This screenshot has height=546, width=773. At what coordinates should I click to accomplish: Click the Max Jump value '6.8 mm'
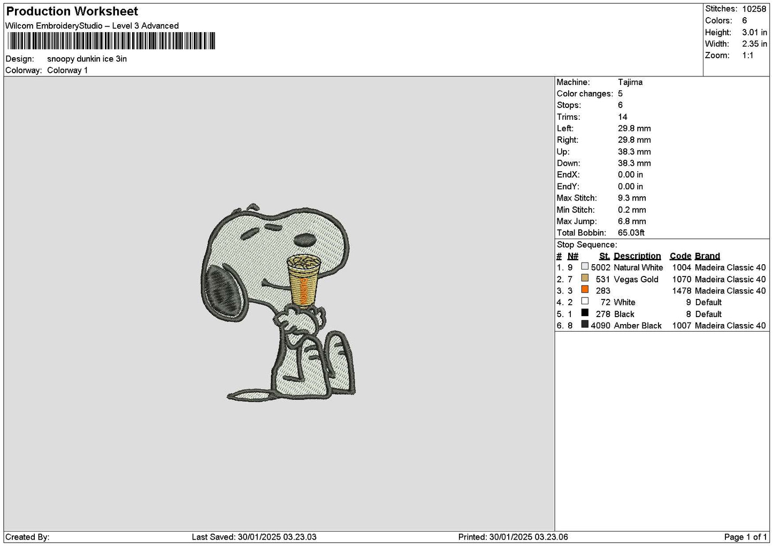click(632, 221)
